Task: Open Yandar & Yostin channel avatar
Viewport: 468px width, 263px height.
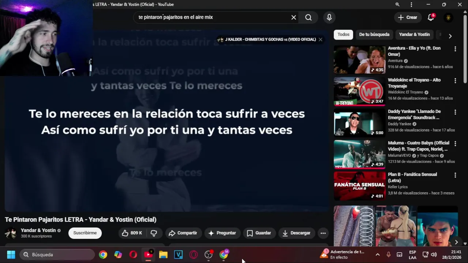Action: tap(11, 233)
